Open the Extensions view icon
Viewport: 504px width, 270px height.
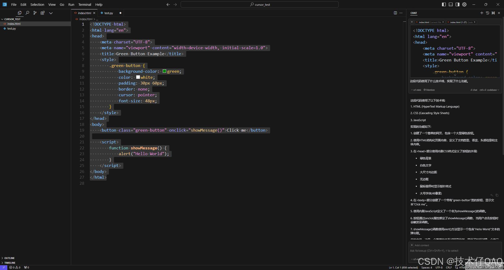point(43,13)
